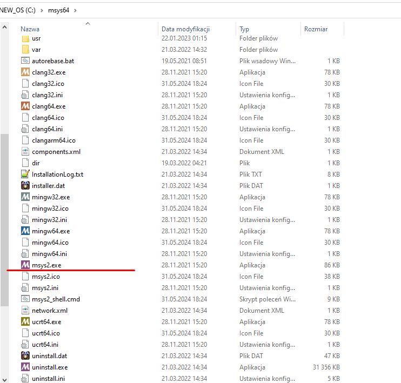Sort files by Typ column header
This screenshot has width=401, height=383.
[x=244, y=29]
